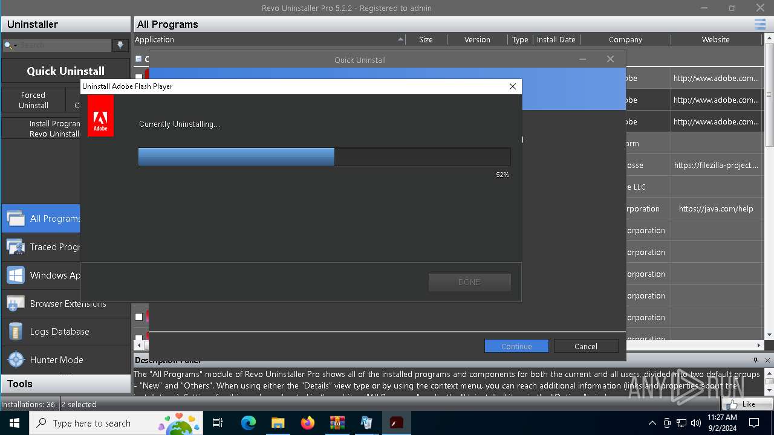Viewport: 774px width, 435px height.
Task: Close the Description Panel
Action: tap(767, 360)
